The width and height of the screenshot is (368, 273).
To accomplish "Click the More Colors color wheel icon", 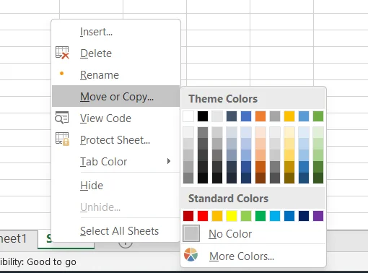I will click(x=190, y=255).
